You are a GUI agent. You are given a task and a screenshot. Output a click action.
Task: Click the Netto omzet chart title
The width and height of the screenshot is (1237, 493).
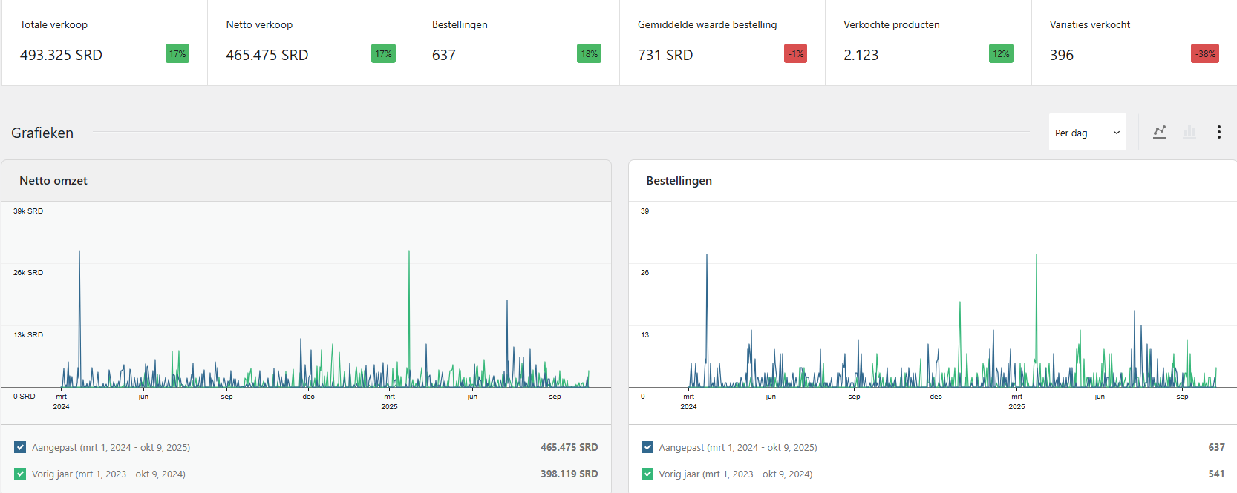(53, 181)
